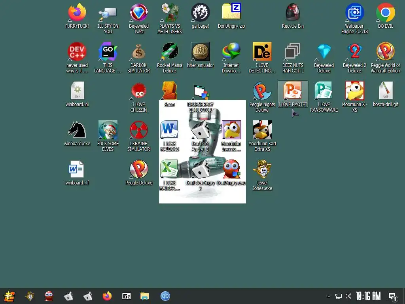Viewport: 405px width, 304px height.
Task: Open the Start menu button
Action: pyautogui.click(x=9, y=296)
